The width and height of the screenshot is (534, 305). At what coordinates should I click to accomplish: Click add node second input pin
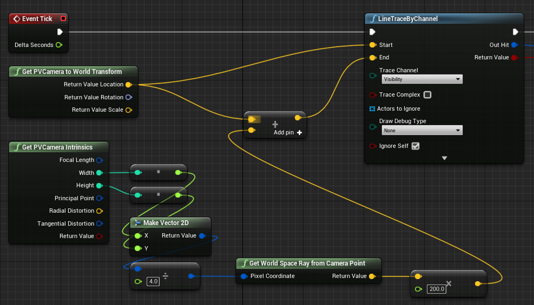[x=252, y=130]
